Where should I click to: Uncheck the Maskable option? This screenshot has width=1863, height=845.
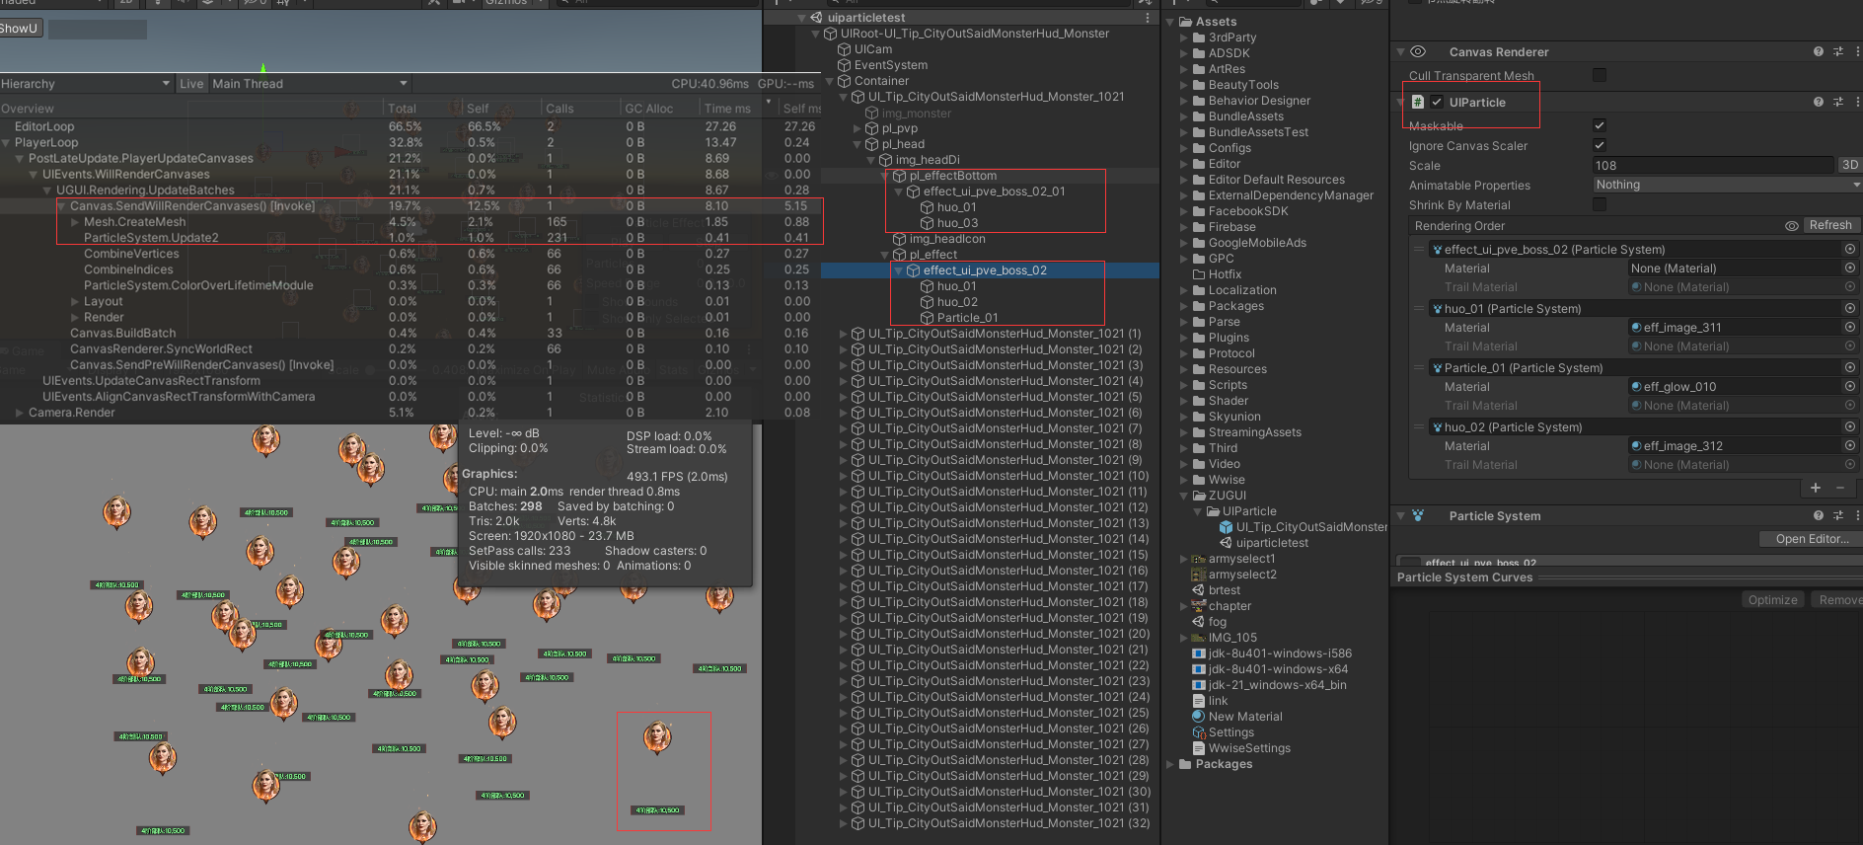pos(1600,125)
